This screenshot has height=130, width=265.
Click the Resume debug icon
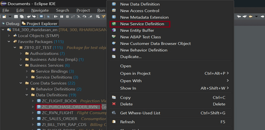click(56, 17)
